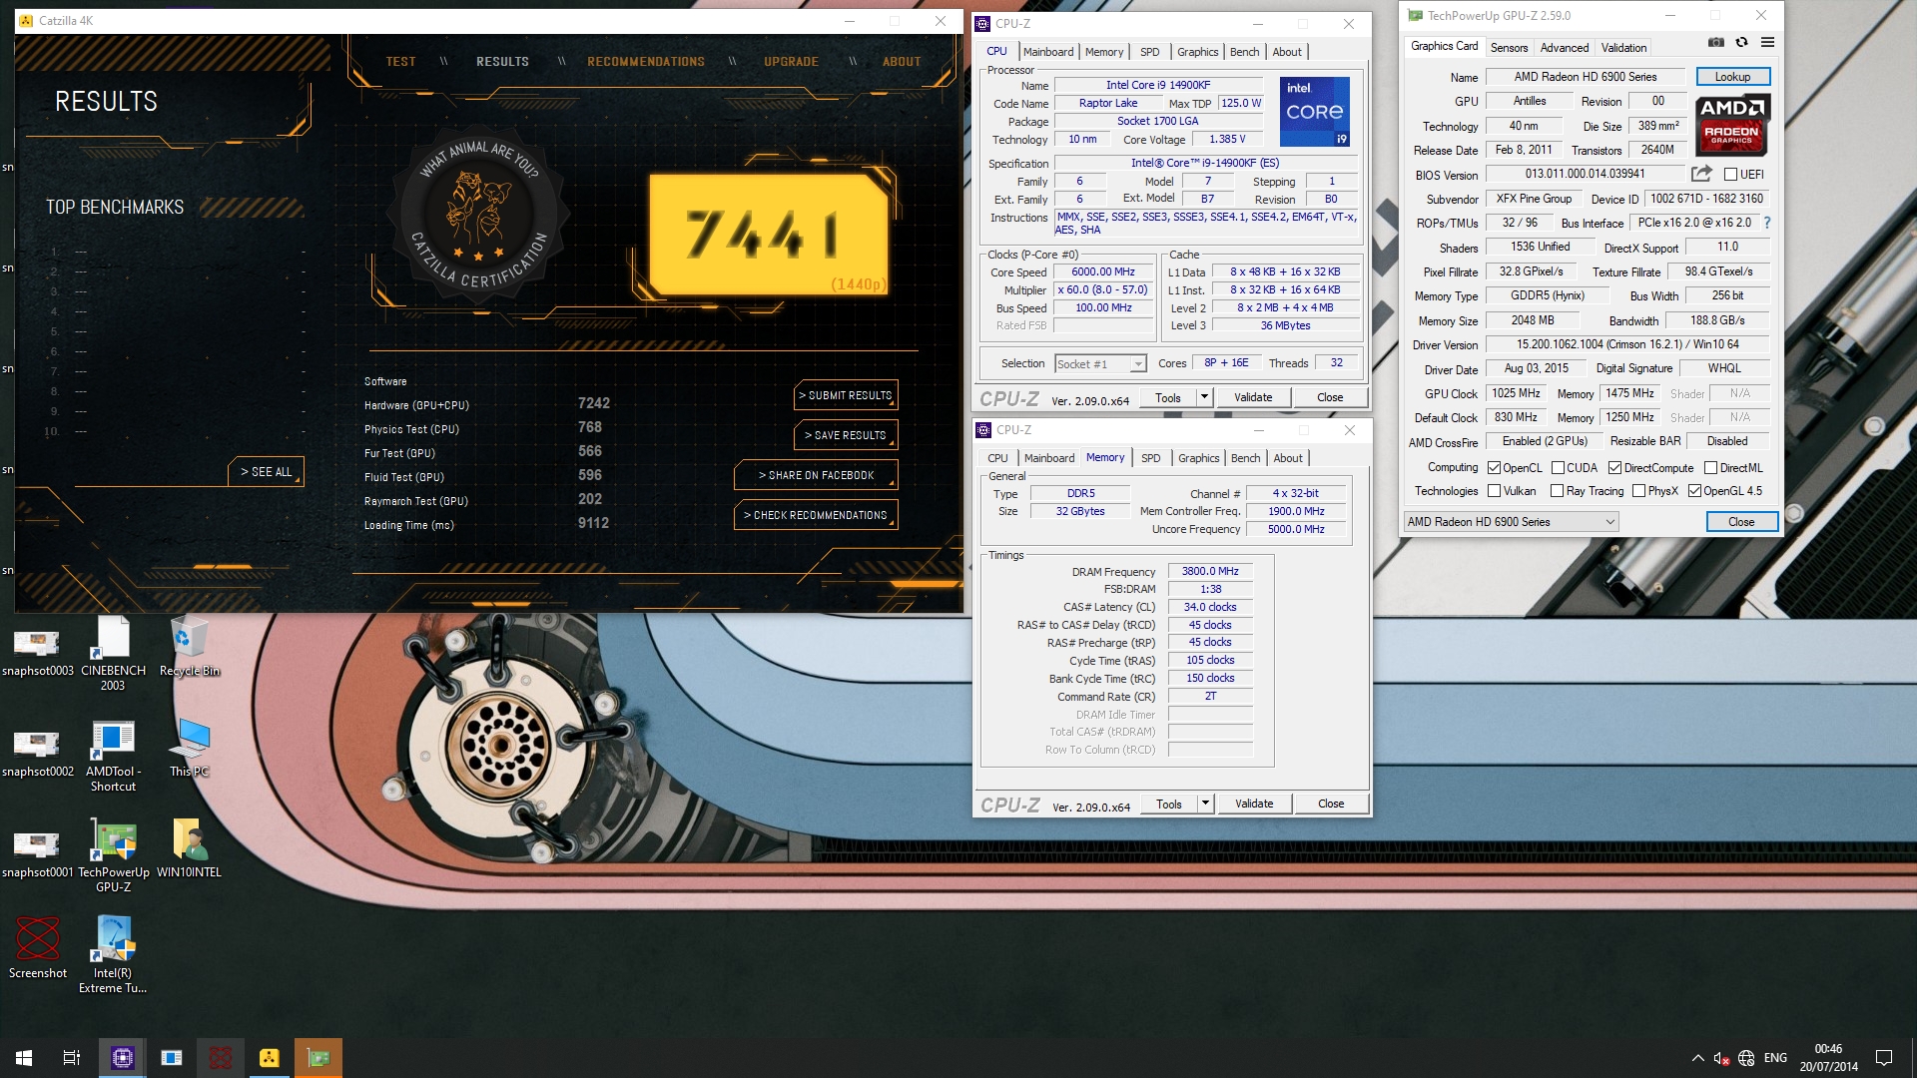This screenshot has width=1917, height=1078.
Task: Open the CINEBENCH 2003 desktop icon
Action: pos(113,653)
